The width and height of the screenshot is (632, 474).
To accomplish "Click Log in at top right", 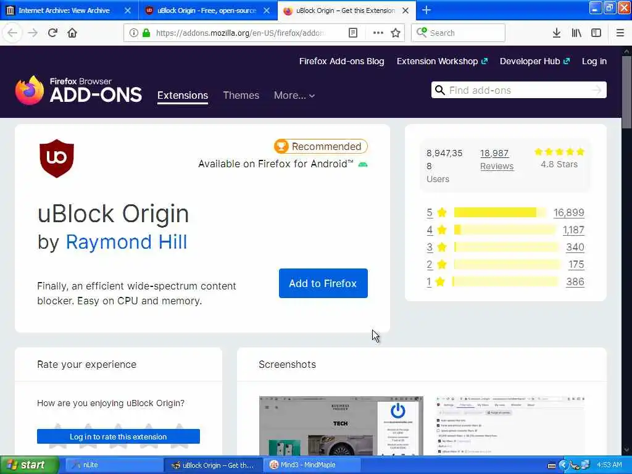I will click(594, 61).
